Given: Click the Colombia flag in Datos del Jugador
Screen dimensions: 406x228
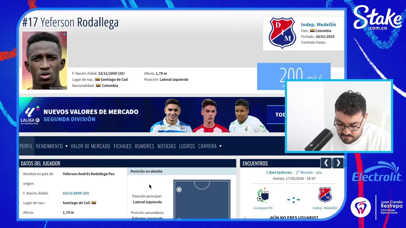Looking at the screenshot, I should tap(94, 203).
